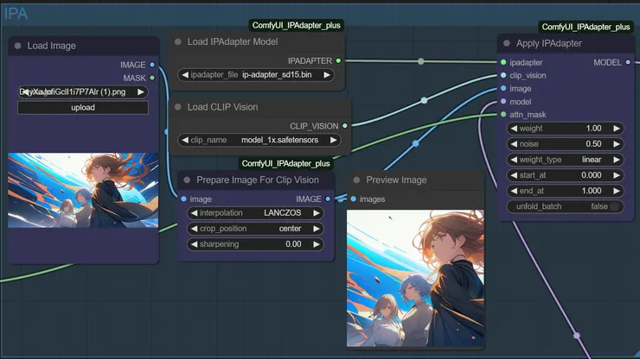The width and height of the screenshot is (640, 359).
Task: Switch to previous crop_position option
Action: tap(195, 229)
